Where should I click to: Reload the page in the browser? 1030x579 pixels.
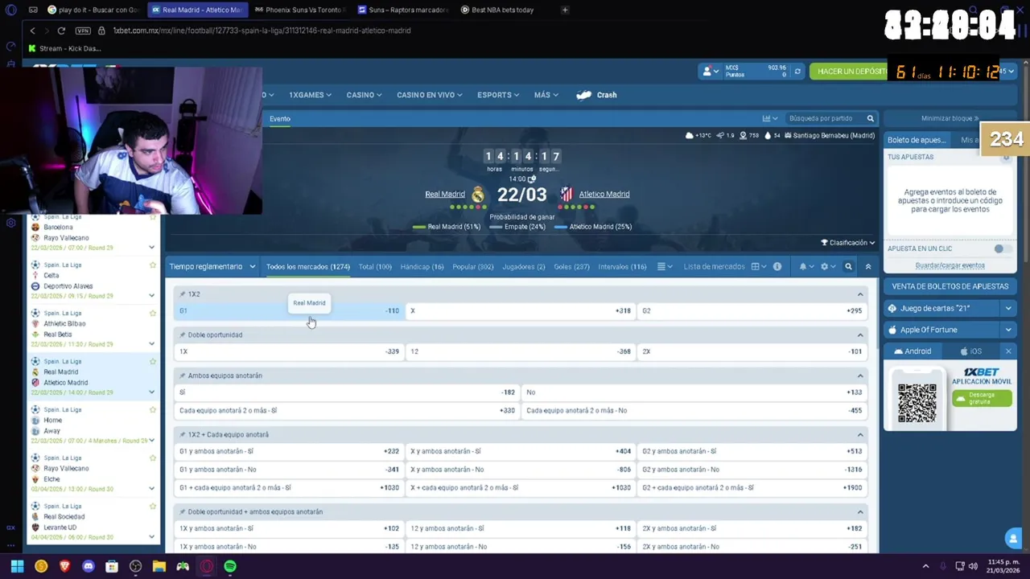[x=61, y=31]
